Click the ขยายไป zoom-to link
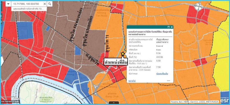 point(132,80)
